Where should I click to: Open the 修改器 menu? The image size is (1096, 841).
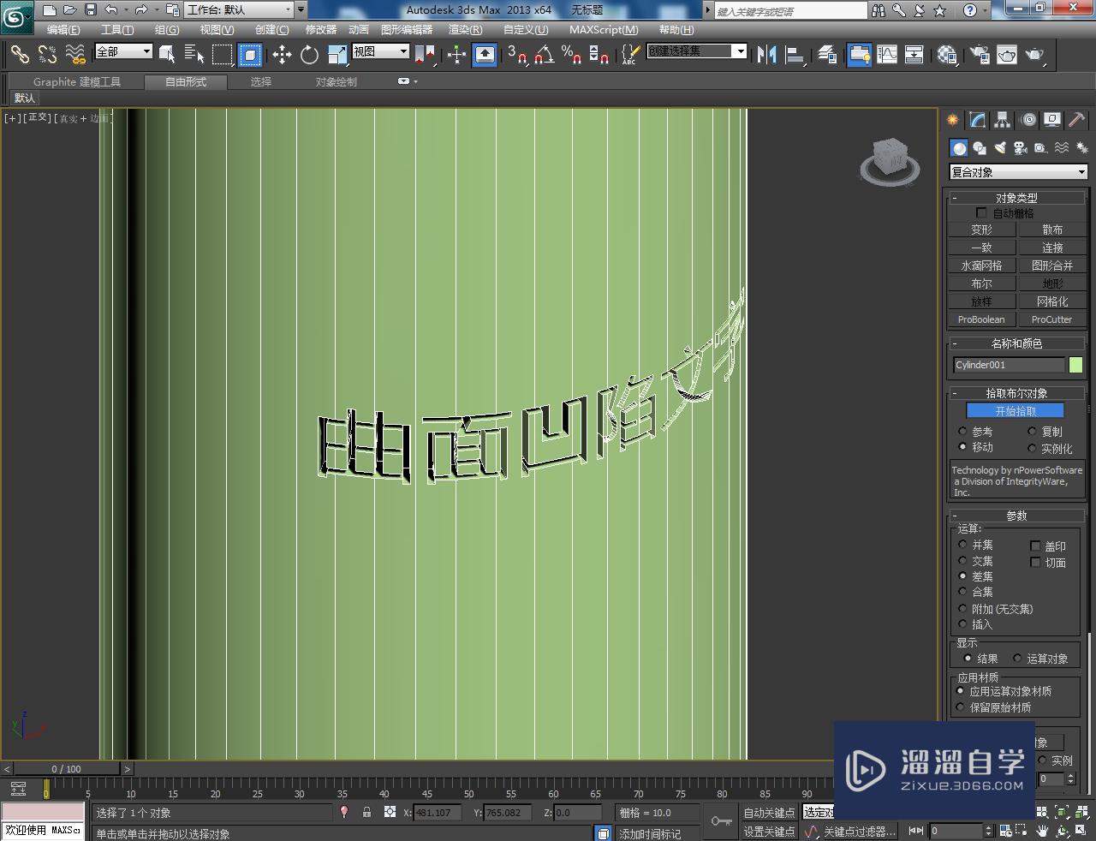click(x=321, y=30)
